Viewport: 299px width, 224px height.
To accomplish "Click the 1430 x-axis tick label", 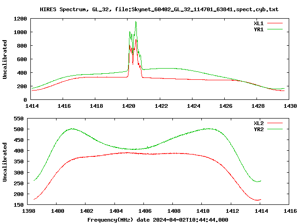I will [290, 106].
